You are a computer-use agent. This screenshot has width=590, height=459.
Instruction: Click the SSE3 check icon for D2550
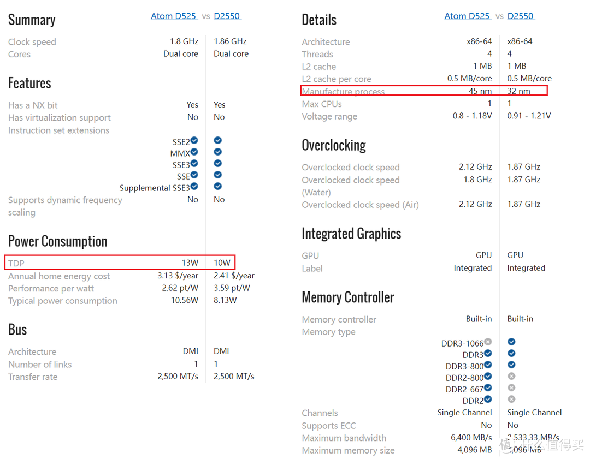coord(218,163)
